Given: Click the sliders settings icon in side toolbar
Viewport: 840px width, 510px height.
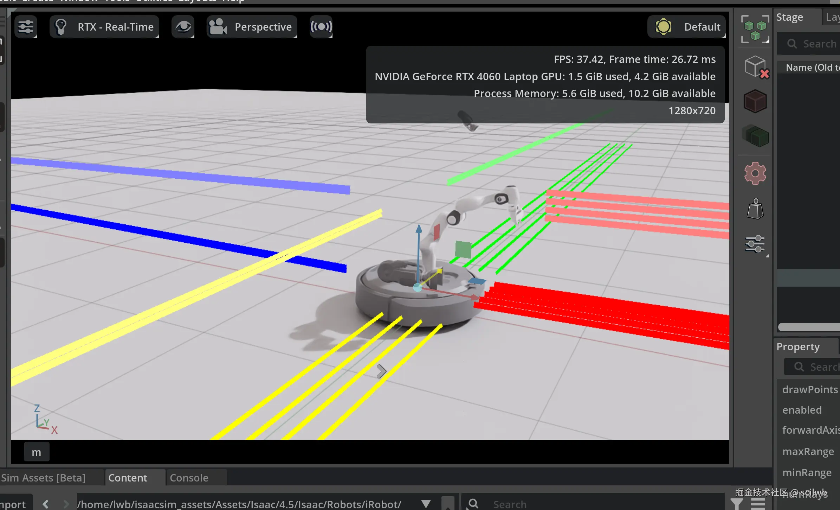Looking at the screenshot, I should point(755,244).
